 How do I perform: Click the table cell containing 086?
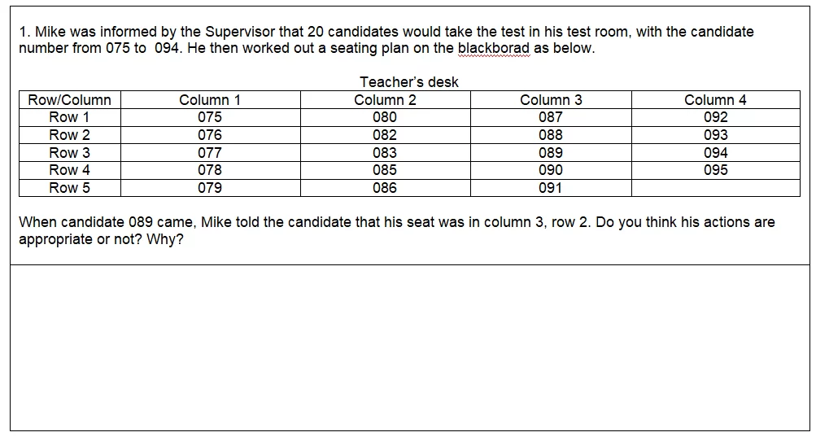[x=385, y=188]
